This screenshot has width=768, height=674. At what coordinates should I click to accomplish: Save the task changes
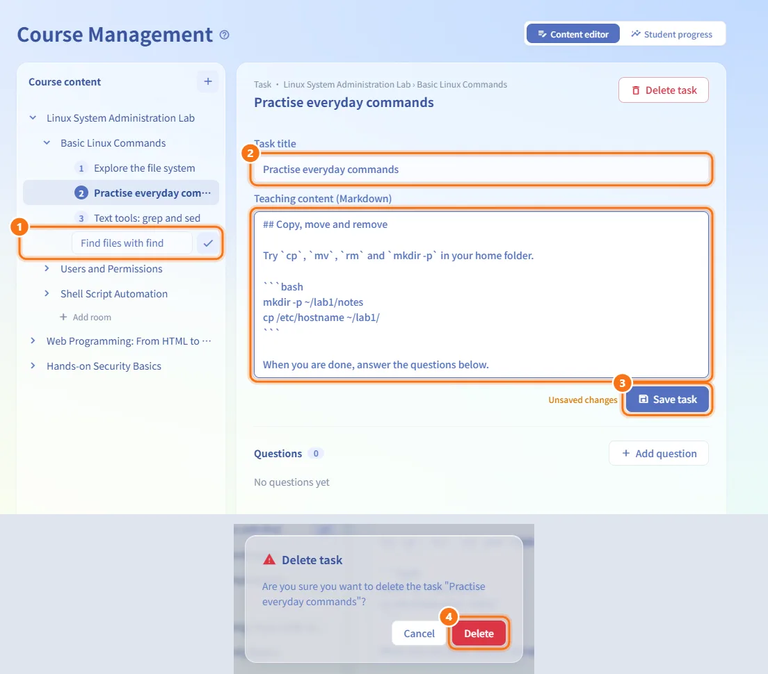coord(667,400)
